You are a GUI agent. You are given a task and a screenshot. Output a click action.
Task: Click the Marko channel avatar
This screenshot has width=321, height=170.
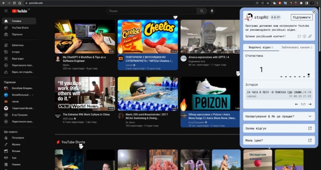coord(58,59)
